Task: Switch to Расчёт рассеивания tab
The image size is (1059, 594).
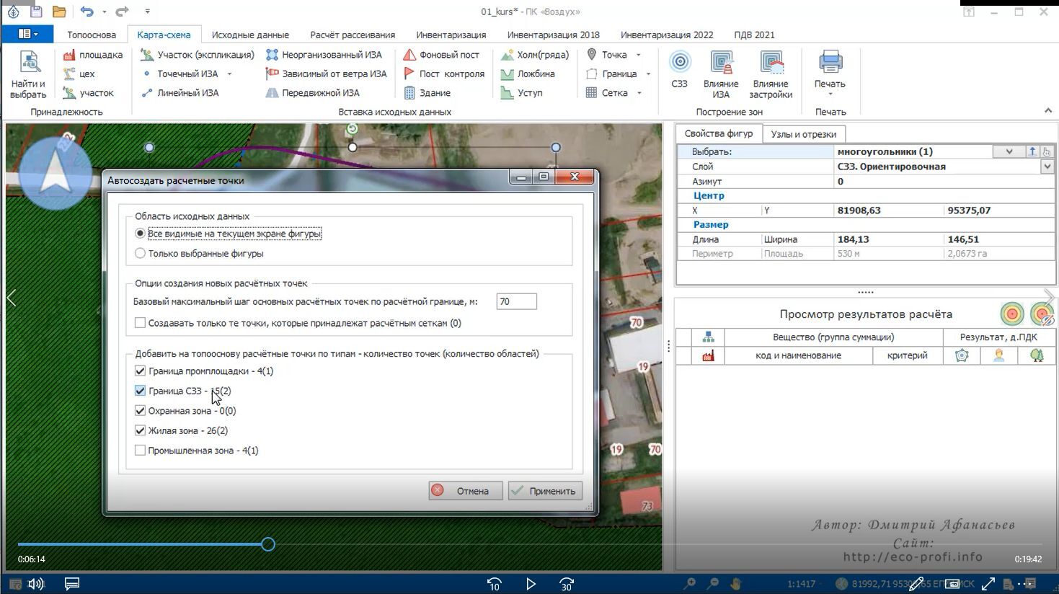Action: tap(353, 35)
